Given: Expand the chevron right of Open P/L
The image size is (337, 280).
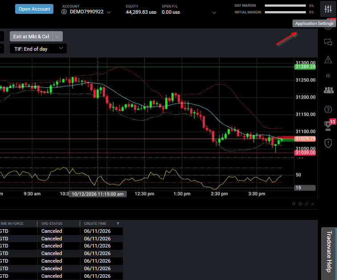Looking at the screenshot, I should click(x=214, y=12).
